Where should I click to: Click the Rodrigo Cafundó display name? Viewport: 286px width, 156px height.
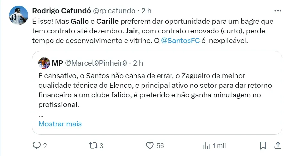[62, 11]
